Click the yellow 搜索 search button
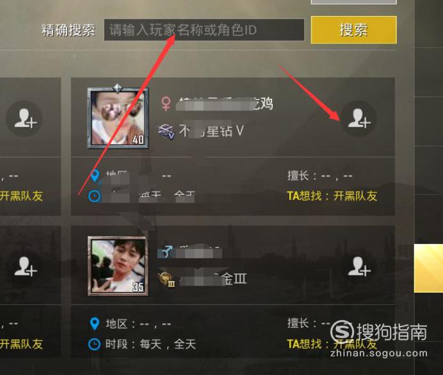Viewport: 443px width, 375px height. coord(354,30)
